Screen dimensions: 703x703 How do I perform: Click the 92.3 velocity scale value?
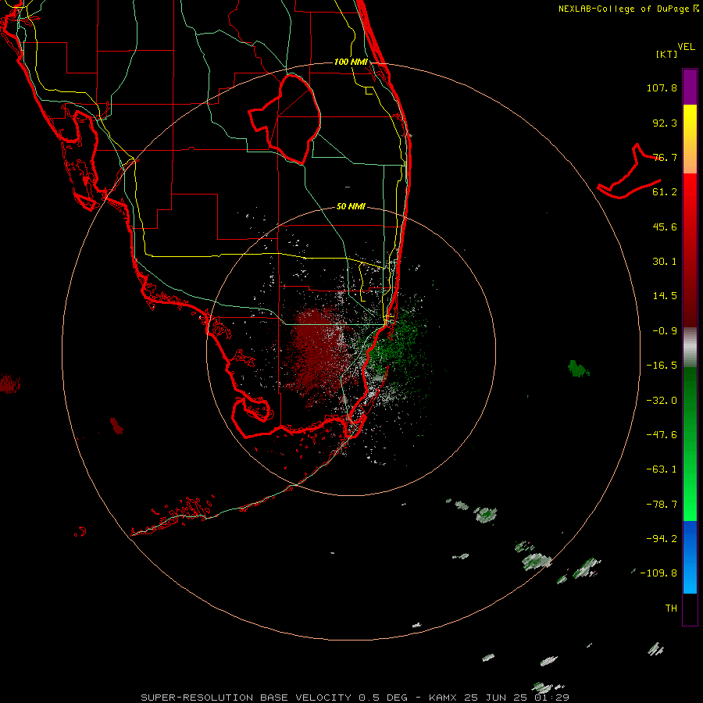[x=665, y=123]
